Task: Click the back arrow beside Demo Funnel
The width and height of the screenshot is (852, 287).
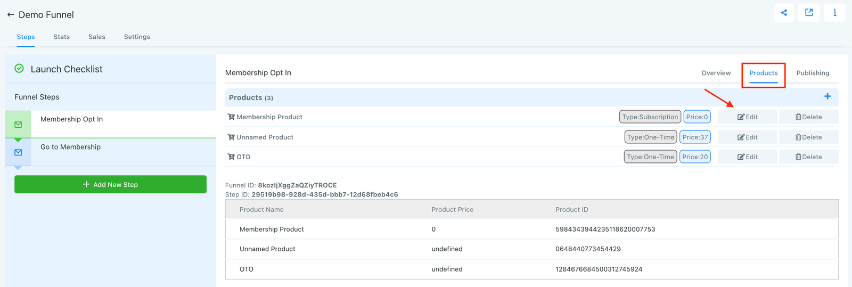Action: [x=10, y=15]
